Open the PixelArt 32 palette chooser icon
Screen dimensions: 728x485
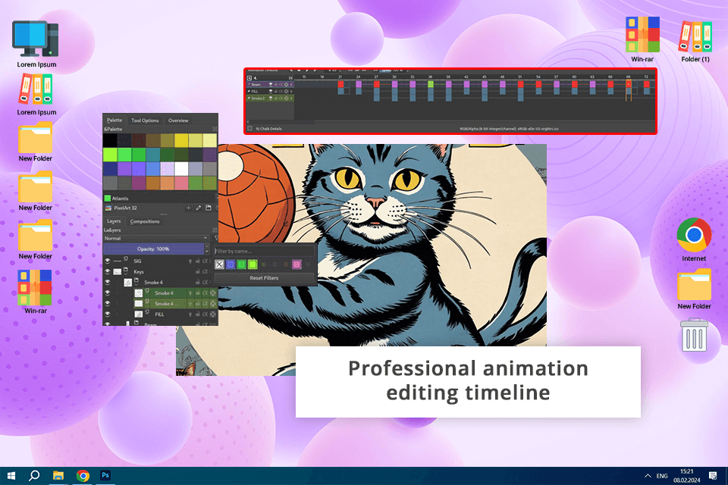coord(108,208)
